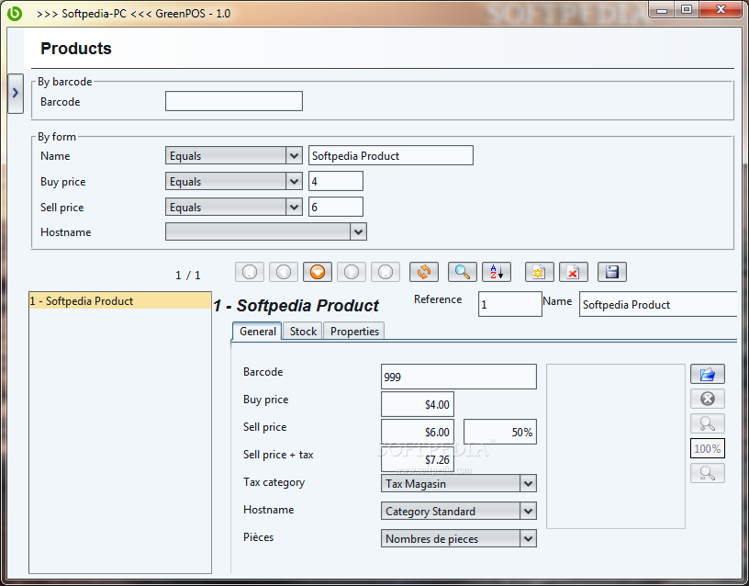This screenshot has width=749, height=586.
Task: Go to the last record
Action: pyautogui.click(x=385, y=272)
